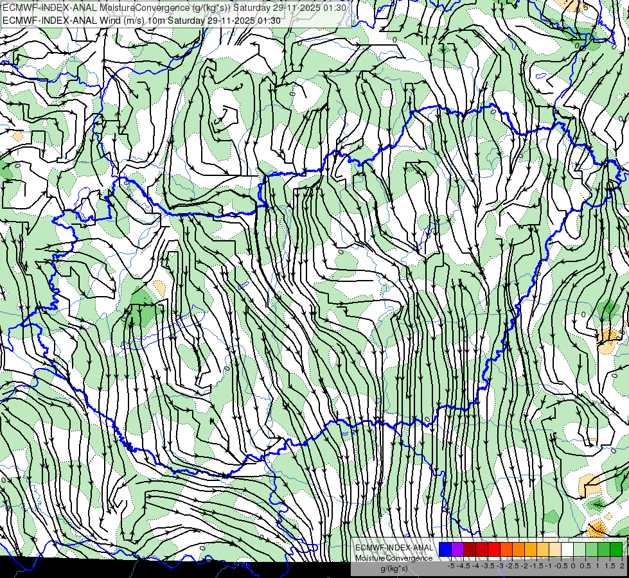
Task: Click the g/(kg*s) unit label in legend
Action: 394,568
